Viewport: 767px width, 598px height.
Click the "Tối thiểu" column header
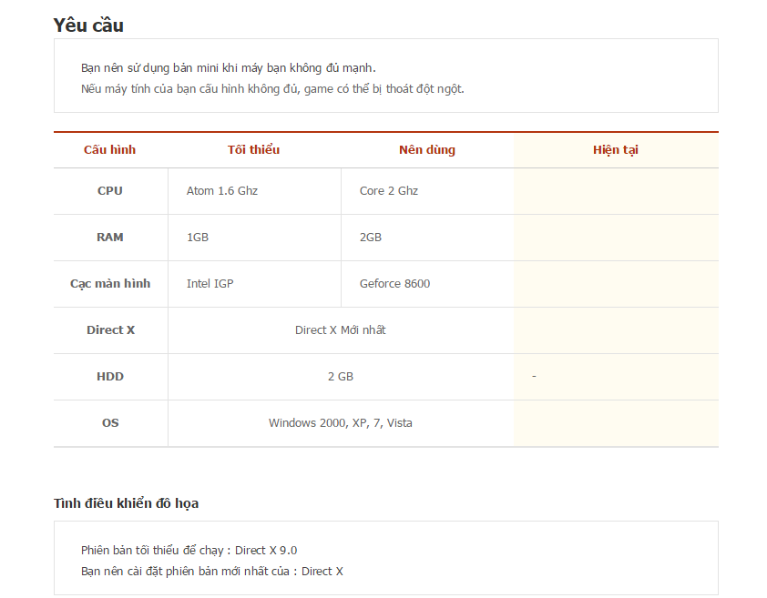point(253,150)
